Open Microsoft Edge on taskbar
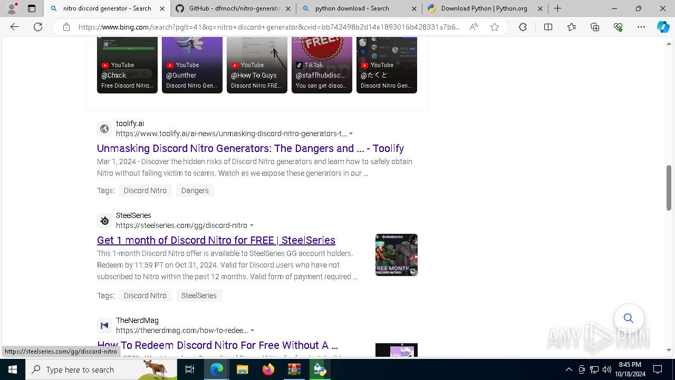Image resolution: width=675 pixels, height=380 pixels. (217, 369)
